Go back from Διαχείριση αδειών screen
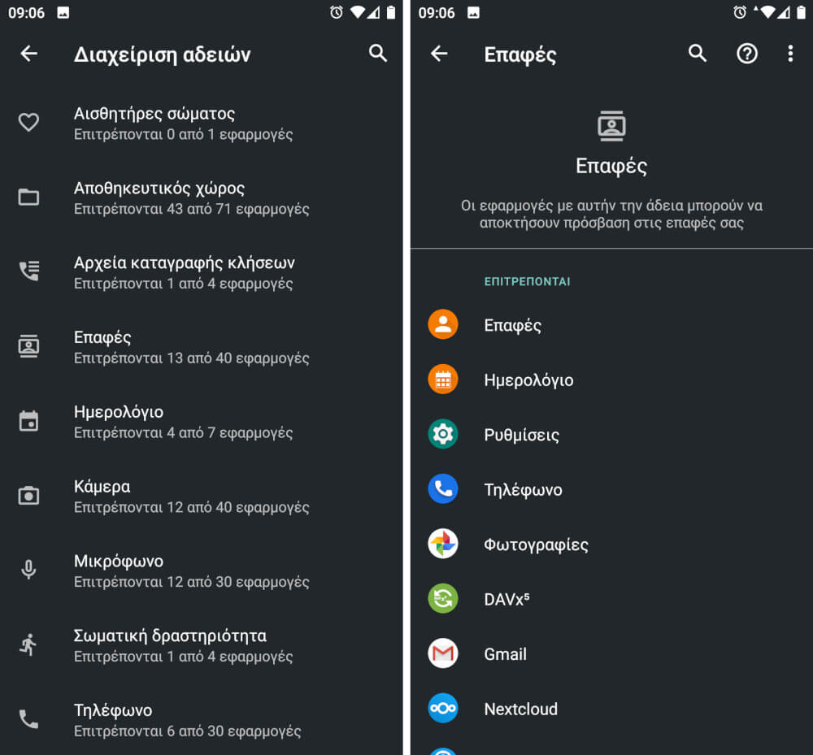Image resolution: width=813 pixels, height=755 pixels. [29, 54]
